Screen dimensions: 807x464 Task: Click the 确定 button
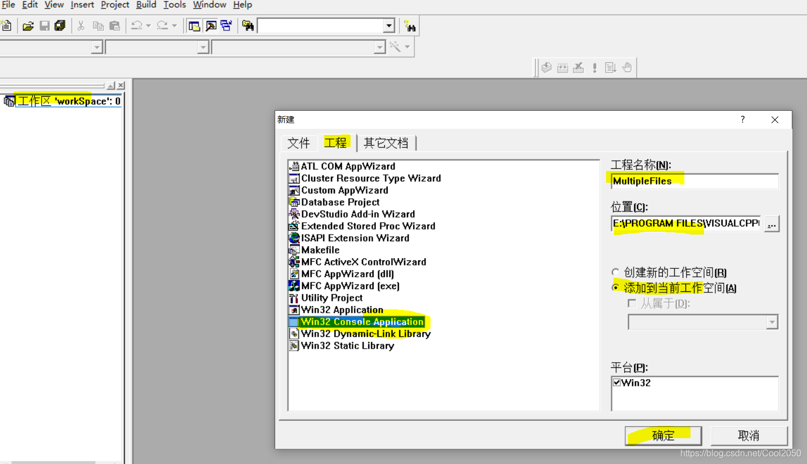[663, 435]
